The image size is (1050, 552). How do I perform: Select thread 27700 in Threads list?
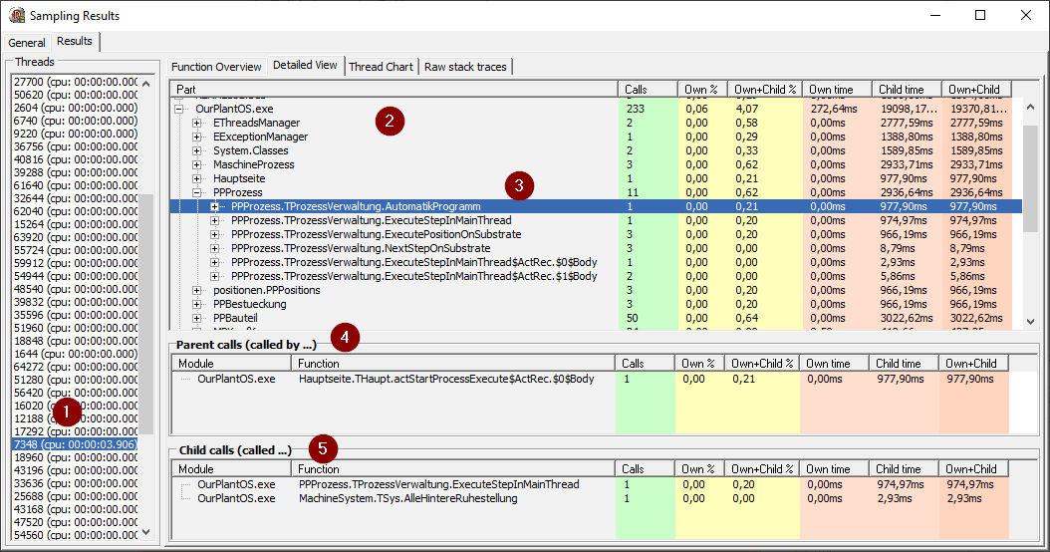click(x=75, y=82)
